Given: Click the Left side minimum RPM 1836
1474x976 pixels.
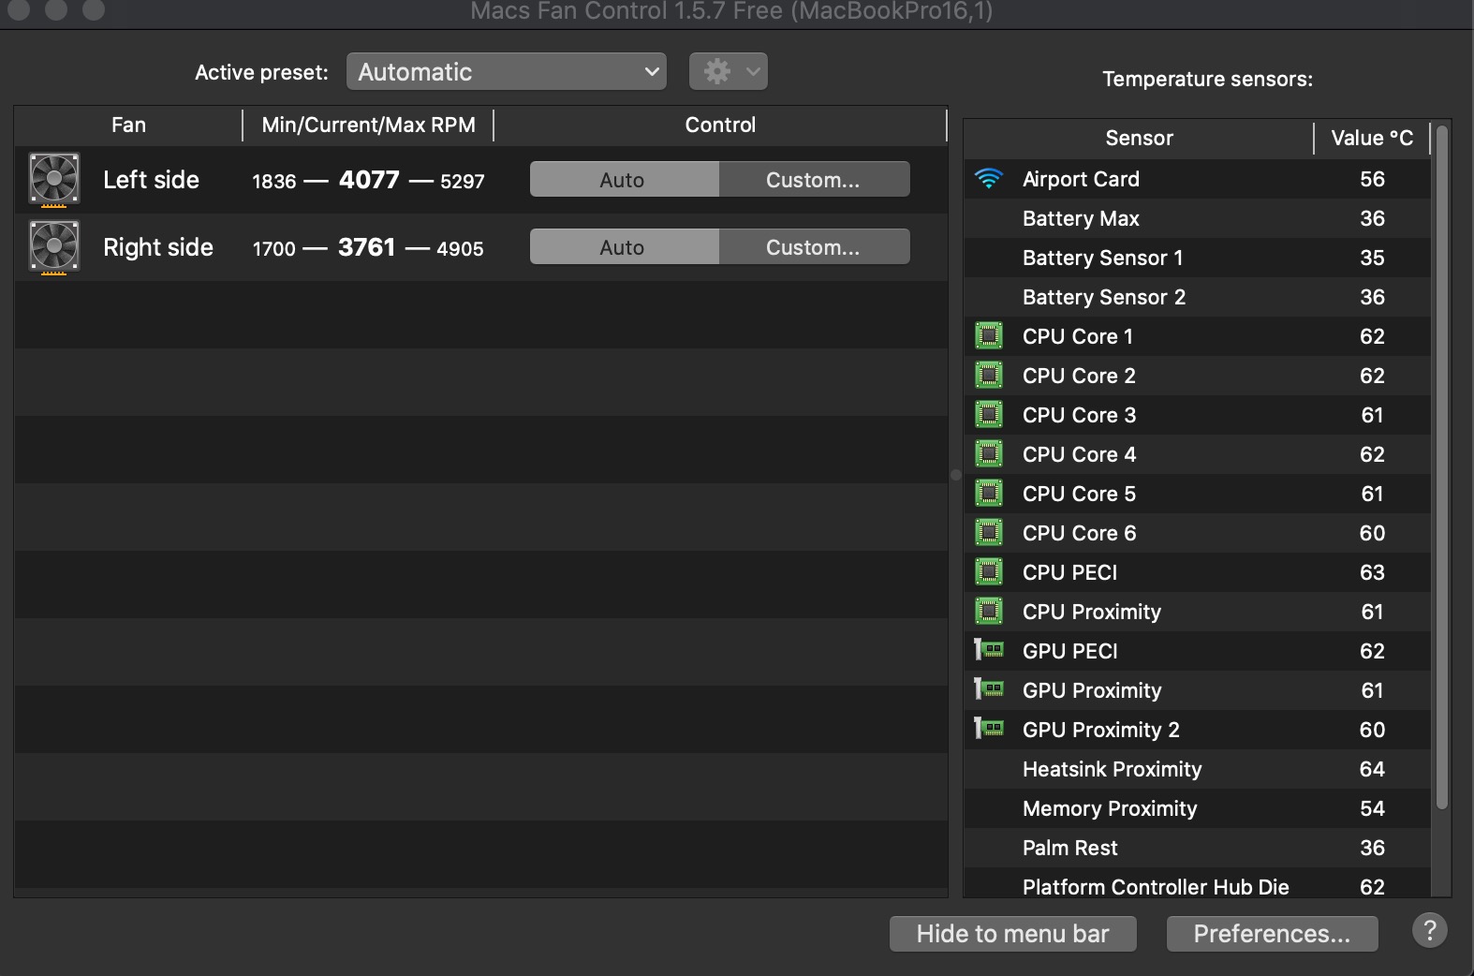Looking at the screenshot, I should click(x=273, y=181).
